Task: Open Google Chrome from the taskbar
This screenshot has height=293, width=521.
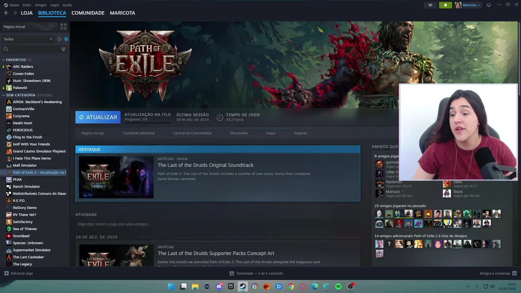Action: pyautogui.click(x=291, y=286)
